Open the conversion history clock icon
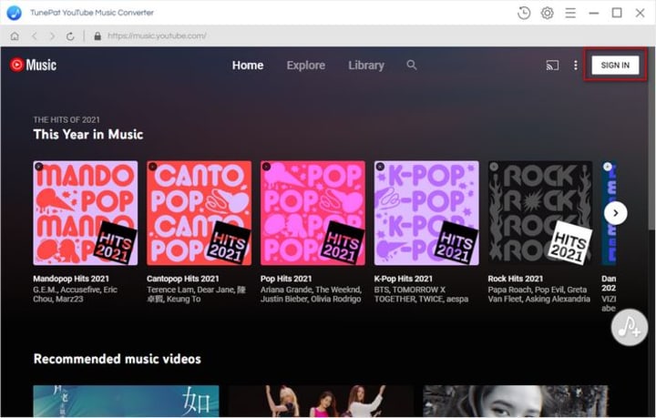656x418 pixels. click(x=524, y=13)
